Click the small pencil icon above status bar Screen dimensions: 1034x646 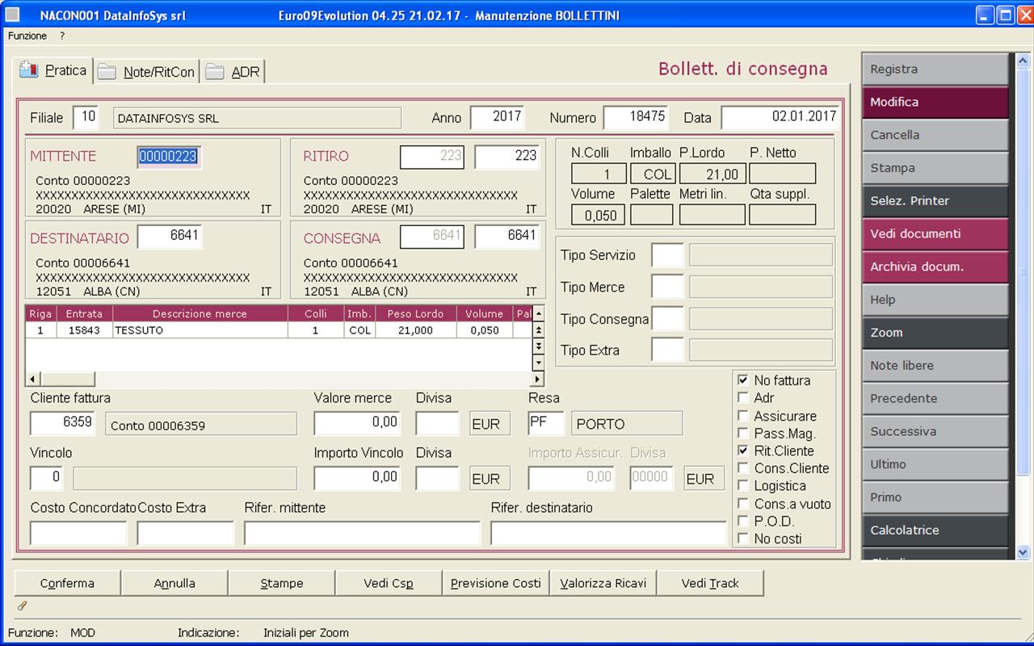point(22,606)
